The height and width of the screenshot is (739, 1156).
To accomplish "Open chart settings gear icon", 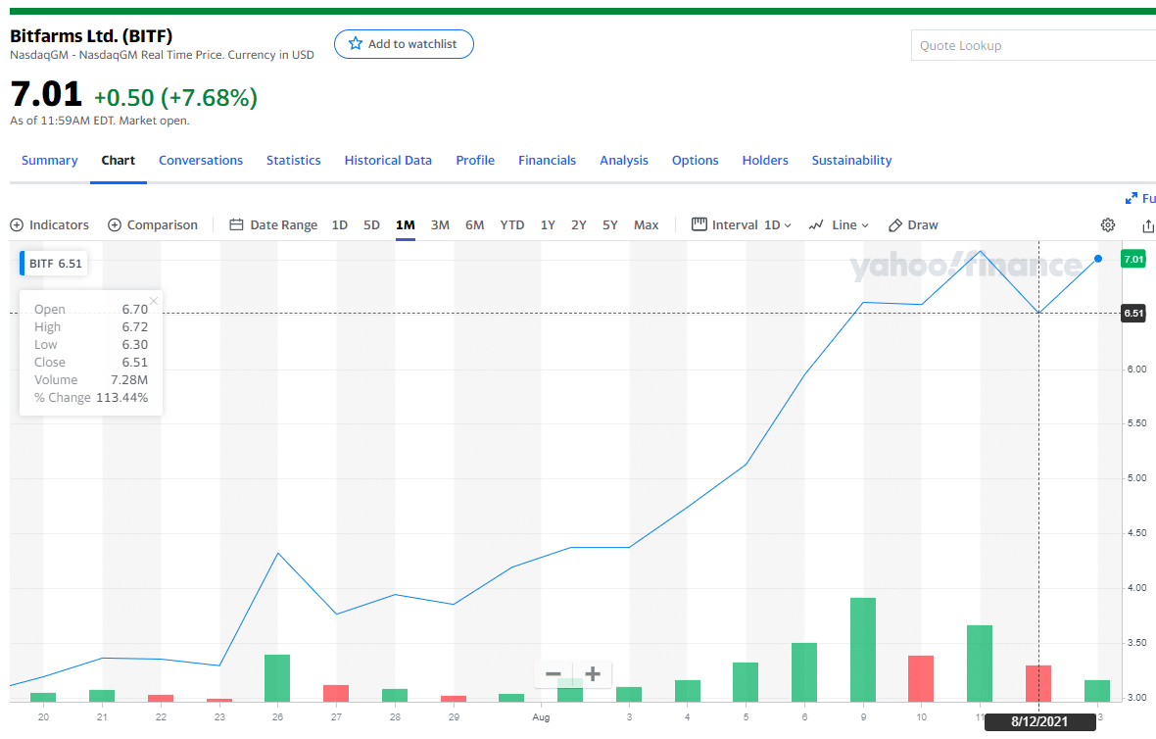I will point(1108,225).
